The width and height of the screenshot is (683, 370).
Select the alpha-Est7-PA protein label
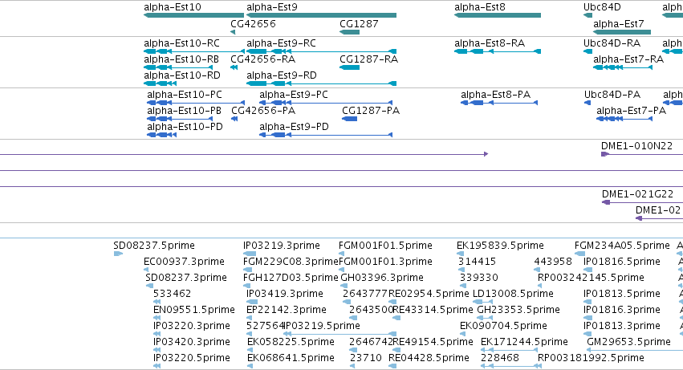(631, 111)
